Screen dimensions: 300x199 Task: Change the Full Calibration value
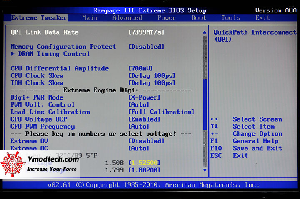tap(161, 112)
